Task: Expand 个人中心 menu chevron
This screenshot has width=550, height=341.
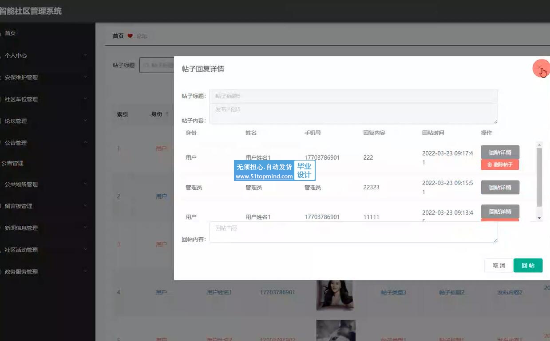Action: pos(85,55)
